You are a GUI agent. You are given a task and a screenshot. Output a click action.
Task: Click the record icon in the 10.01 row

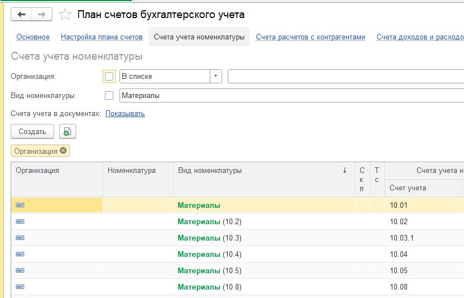[x=20, y=205]
